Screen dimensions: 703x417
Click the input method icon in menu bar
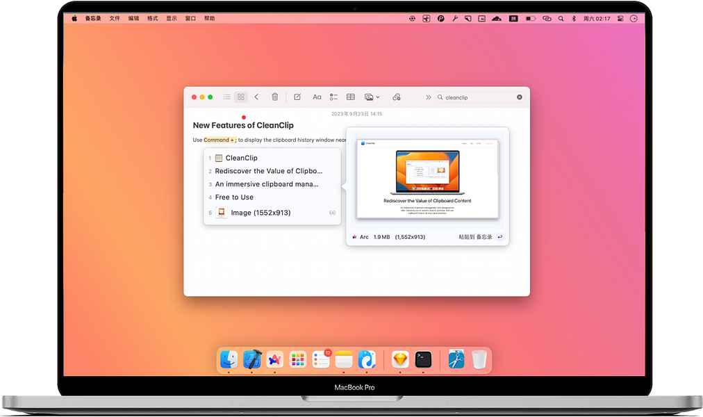(x=513, y=19)
